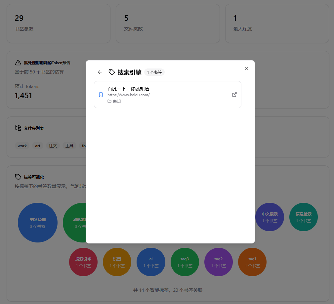The height and width of the screenshot is (304, 334).
Task: Select the art folder chip
Action: coord(38,146)
